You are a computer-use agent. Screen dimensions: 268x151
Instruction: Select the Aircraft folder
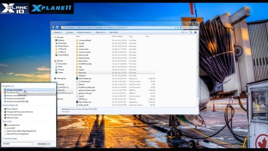point(80,43)
